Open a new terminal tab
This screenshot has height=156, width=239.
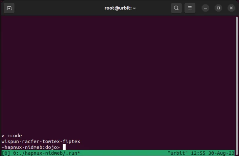tap(9, 8)
